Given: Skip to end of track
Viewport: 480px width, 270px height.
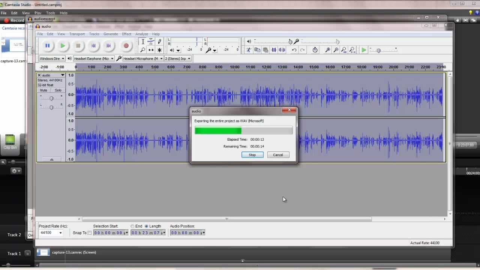Looking at the screenshot, I should coord(109,46).
